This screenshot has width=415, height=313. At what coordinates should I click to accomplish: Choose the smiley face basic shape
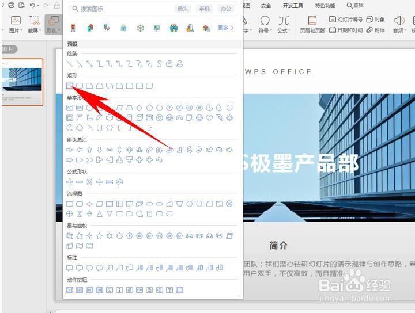(199, 118)
